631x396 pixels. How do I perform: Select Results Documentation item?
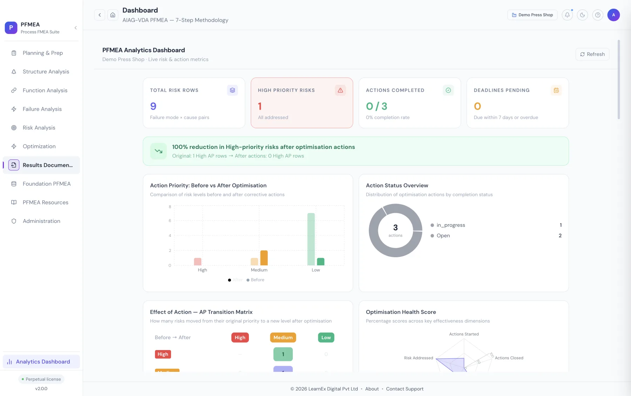click(x=41, y=165)
